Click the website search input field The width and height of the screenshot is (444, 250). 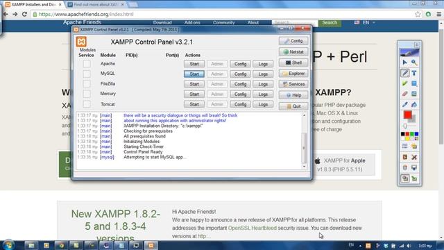tap(295, 23)
